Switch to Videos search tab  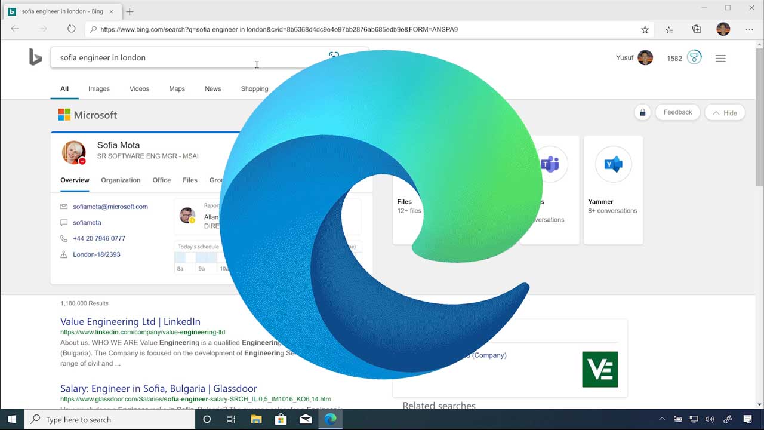[139, 88]
